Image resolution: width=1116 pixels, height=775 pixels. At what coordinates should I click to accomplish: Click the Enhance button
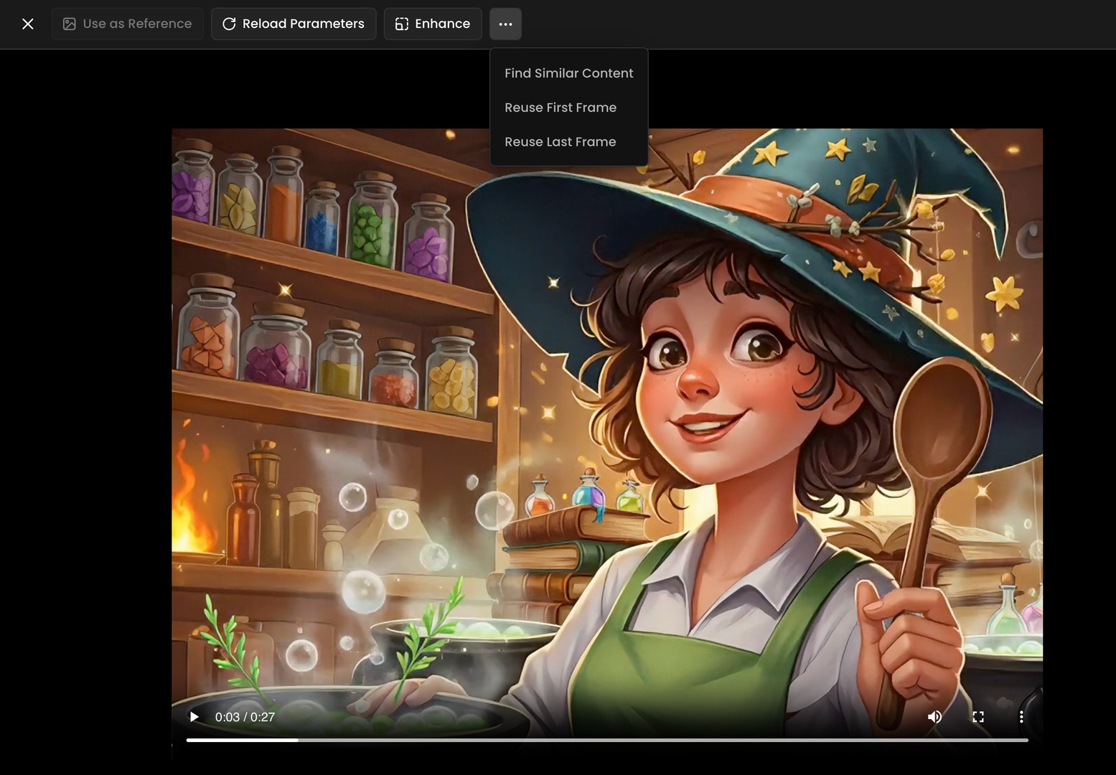(x=433, y=24)
